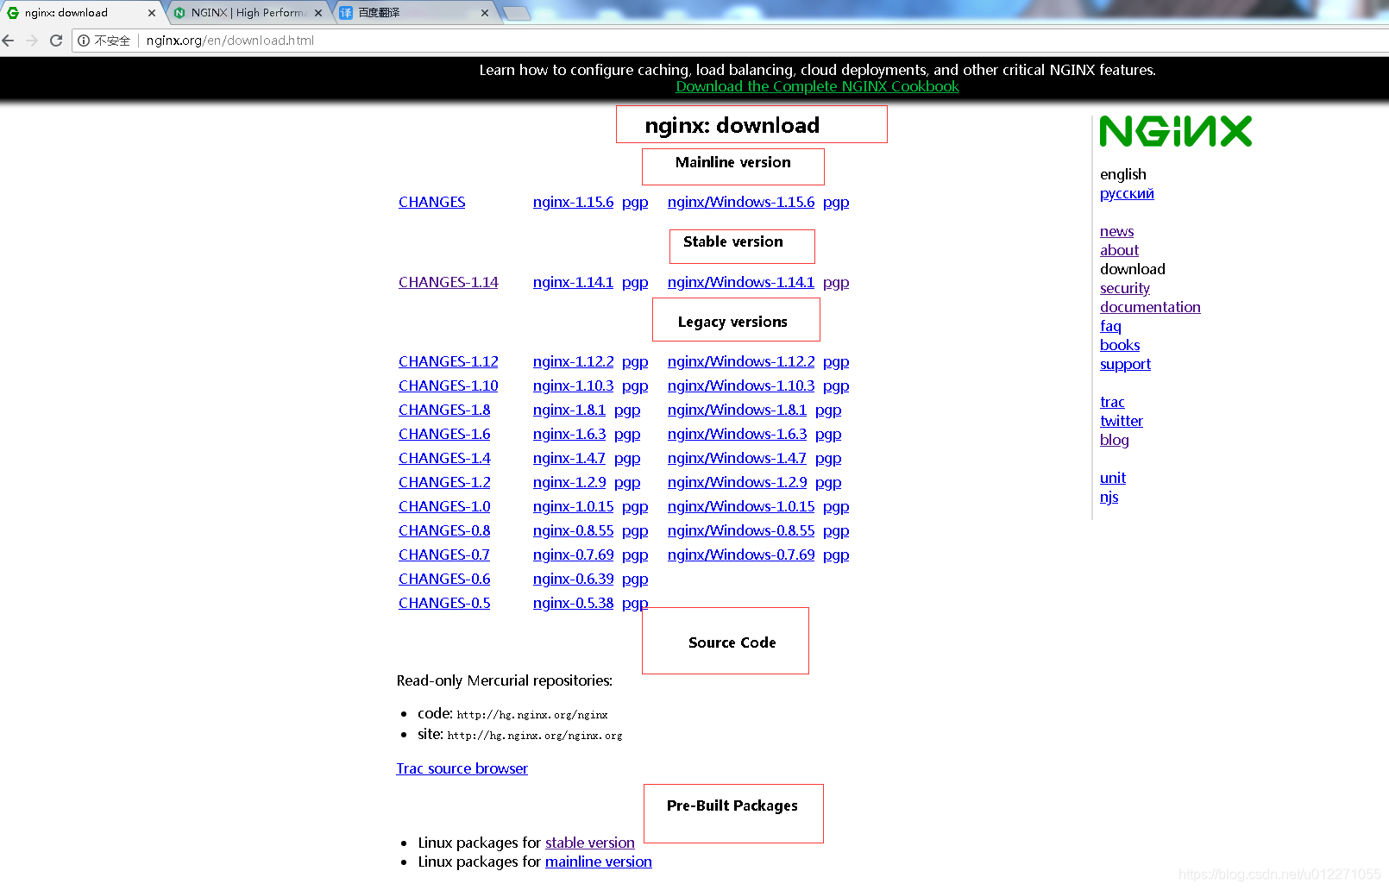
Task: Open CHANGES-1.14 link
Action: 449,282
